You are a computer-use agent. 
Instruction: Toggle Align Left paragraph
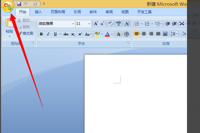click(x=137, y=34)
